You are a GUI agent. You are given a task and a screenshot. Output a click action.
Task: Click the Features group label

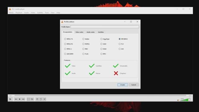[x=67, y=60]
